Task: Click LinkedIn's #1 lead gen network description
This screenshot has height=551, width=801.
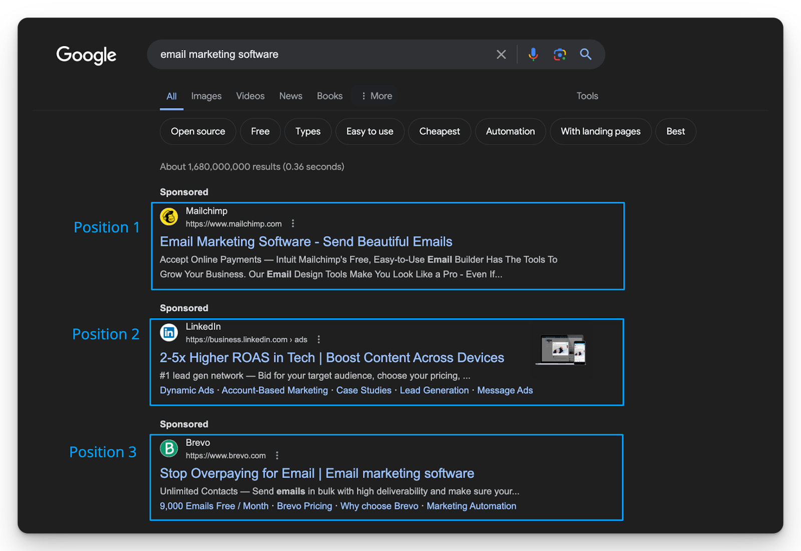Action: (x=315, y=376)
